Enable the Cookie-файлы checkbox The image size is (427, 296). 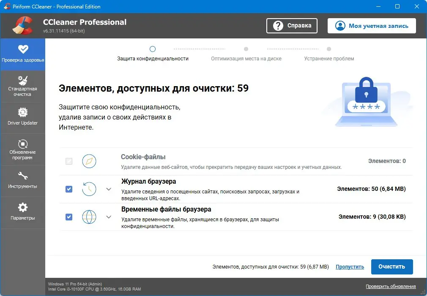68,161
